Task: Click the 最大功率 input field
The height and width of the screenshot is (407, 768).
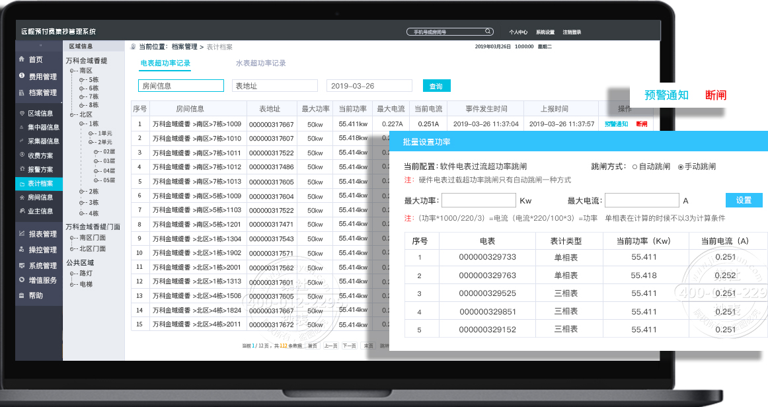Action: (x=479, y=201)
